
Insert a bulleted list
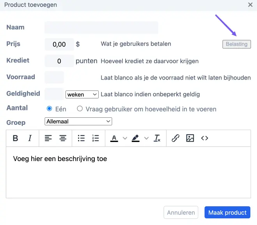81,138
